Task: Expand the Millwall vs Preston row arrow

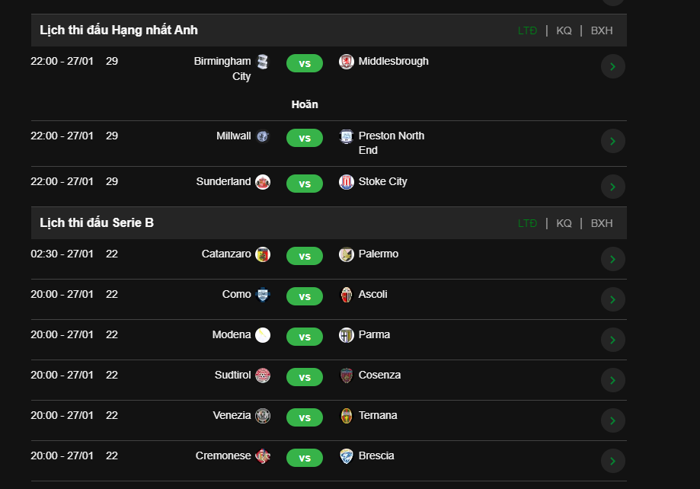Action: pos(613,141)
